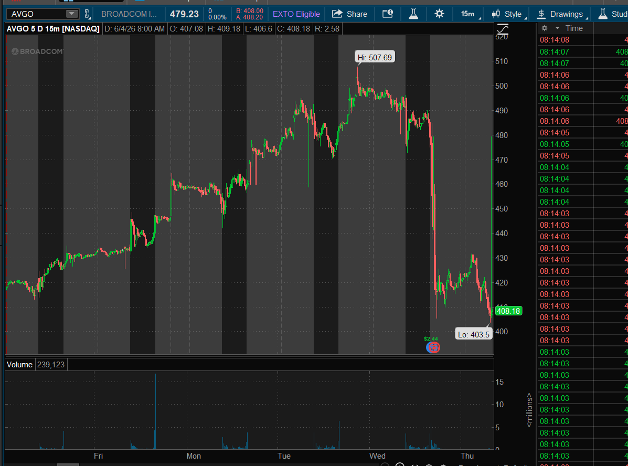
Task: Open chart settings gear icon
Action: pyautogui.click(x=439, y=14)
